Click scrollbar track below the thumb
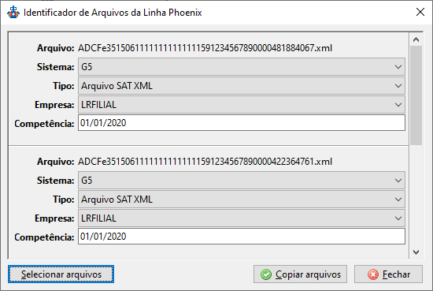Viewport: 433px width, 291px height. (x=416, y=196)
